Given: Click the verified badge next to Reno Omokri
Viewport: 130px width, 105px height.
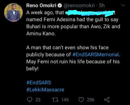Looking at the screenshot, I should [60, 6].
